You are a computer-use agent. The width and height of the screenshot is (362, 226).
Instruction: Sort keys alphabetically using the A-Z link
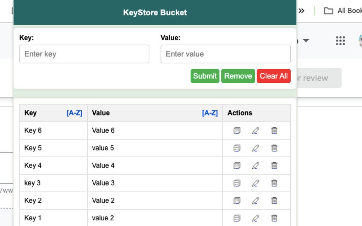click(x=75, y=113)
